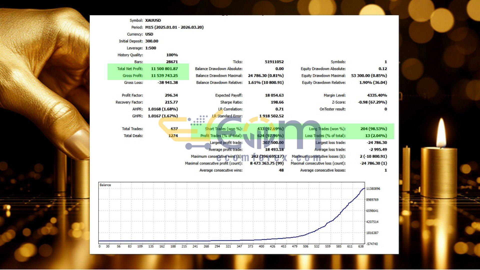The width and height of the screenshot is (480, 270).
Task: Click the 4207514 y-axis label on chart
Action: coord(372,222)
